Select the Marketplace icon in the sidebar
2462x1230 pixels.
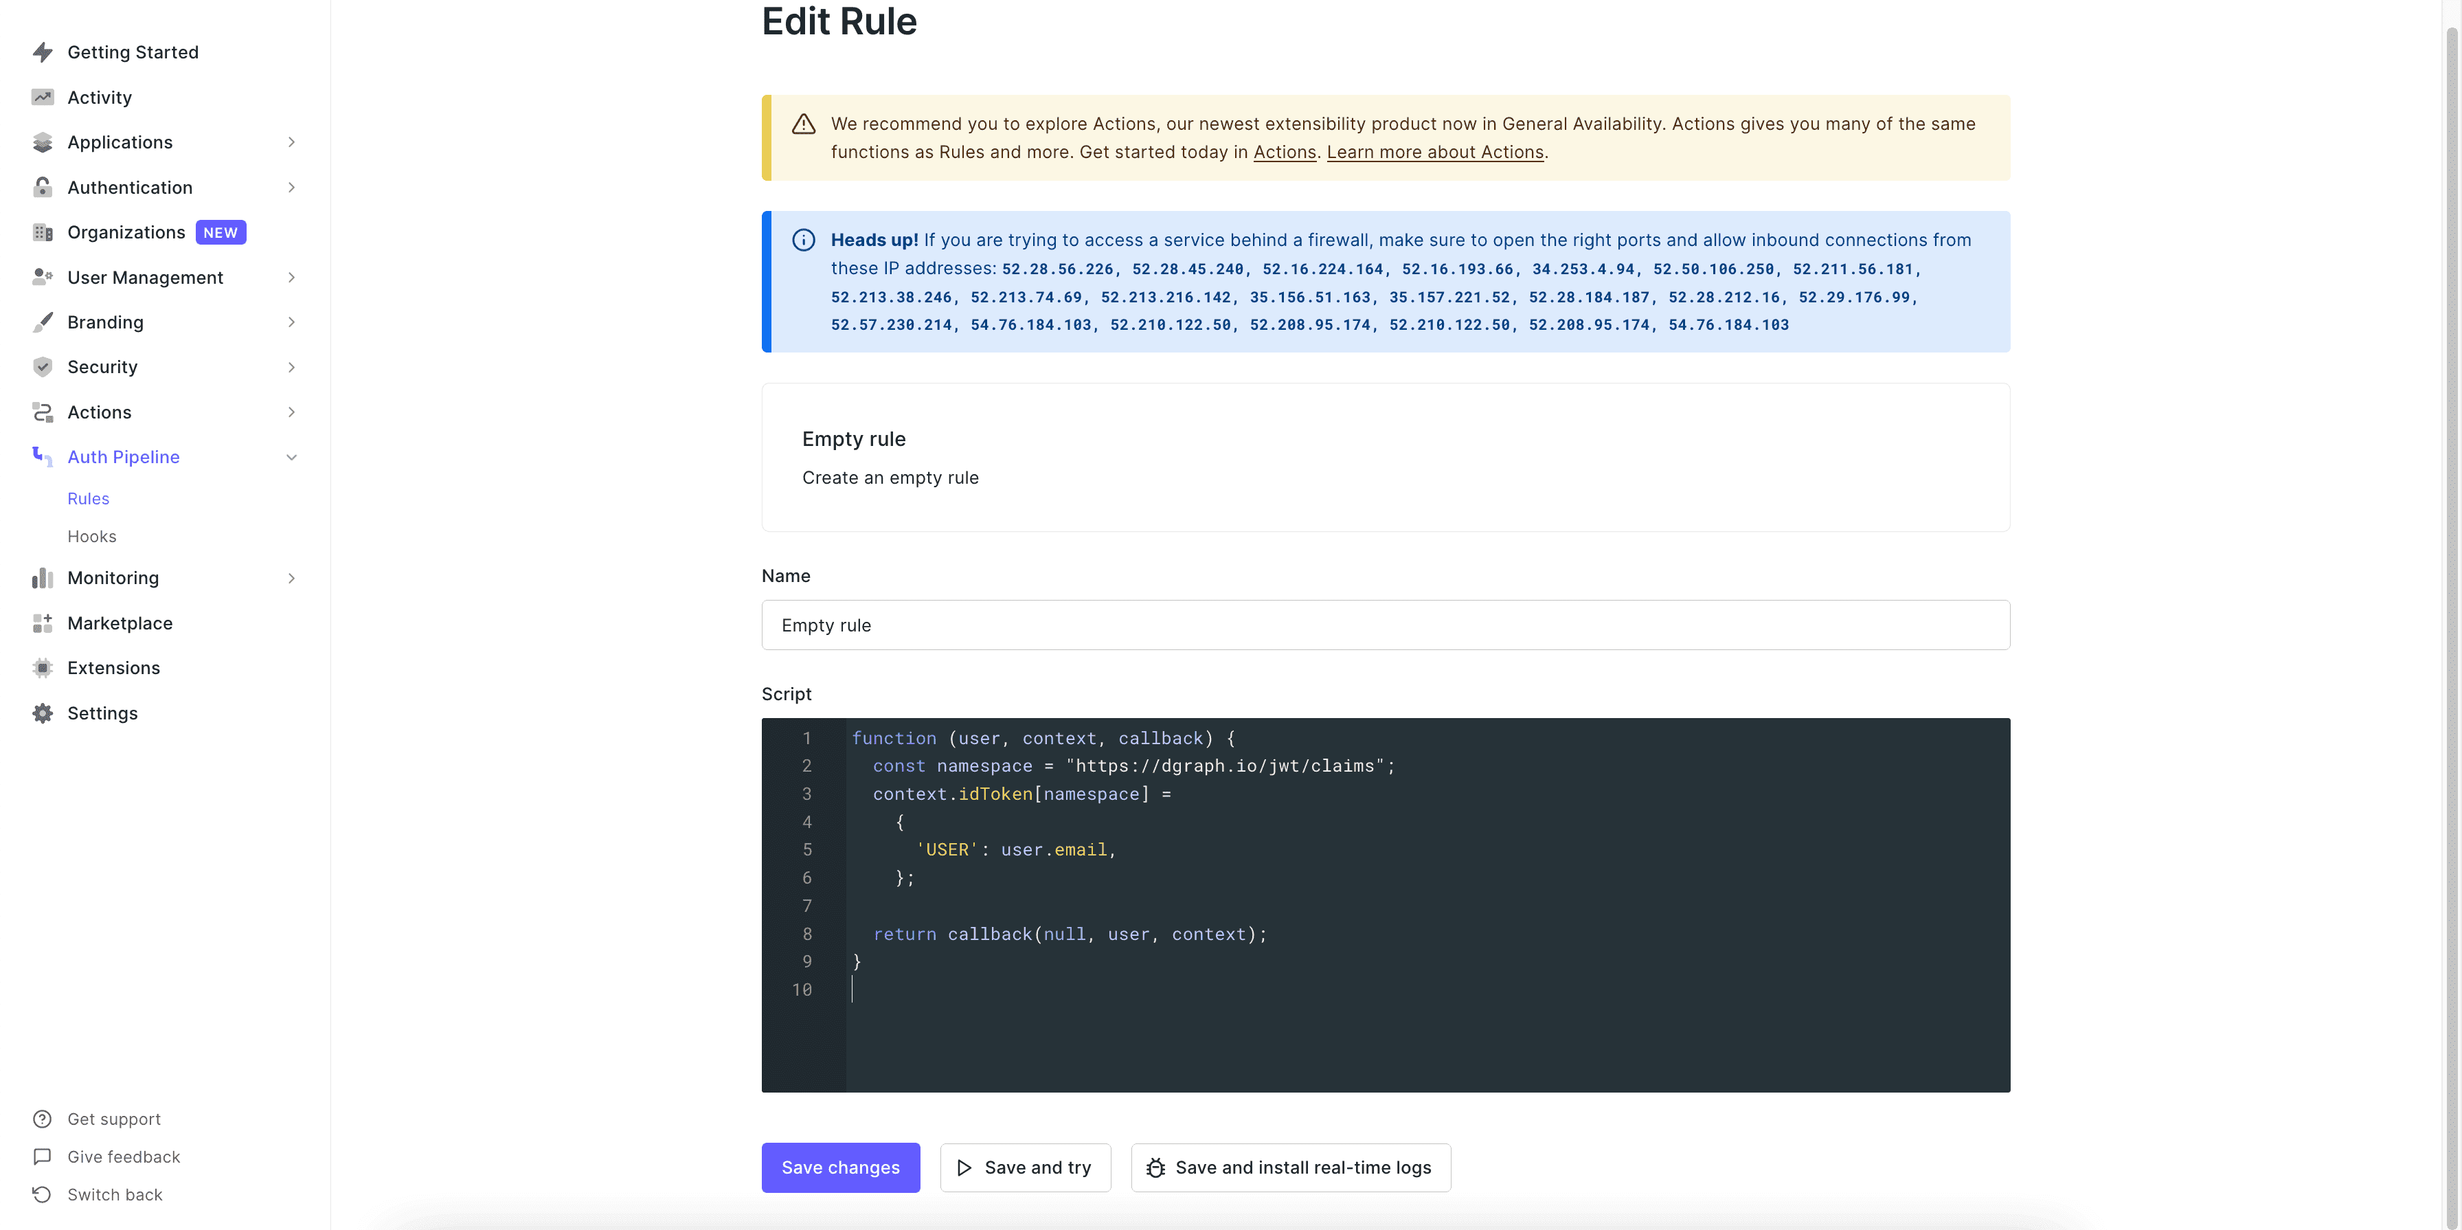pos(43,622)
